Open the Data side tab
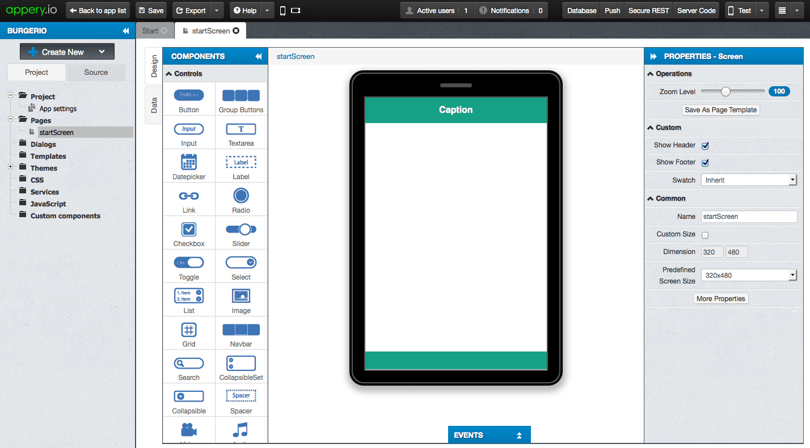 154,105
